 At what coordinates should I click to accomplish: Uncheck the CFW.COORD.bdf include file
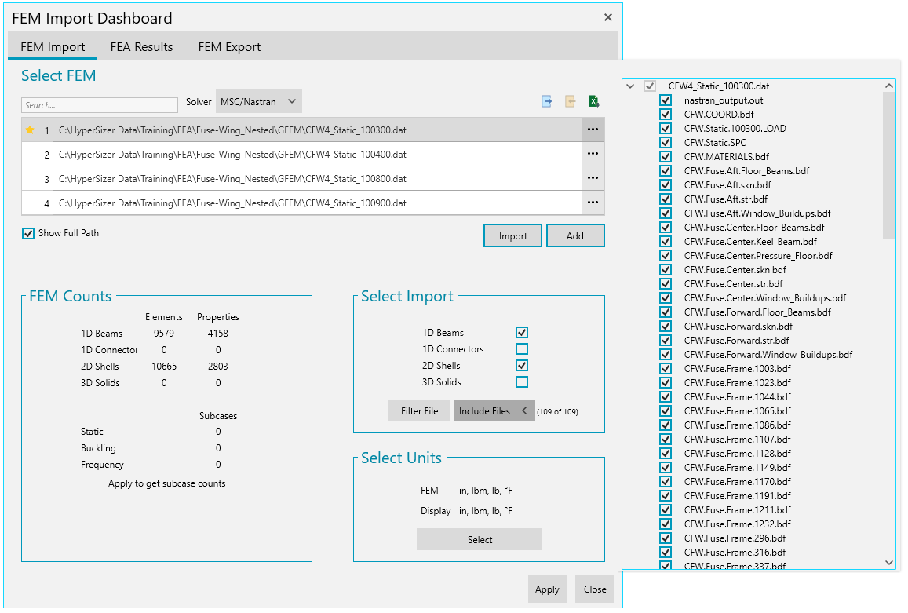pos(666,114)
